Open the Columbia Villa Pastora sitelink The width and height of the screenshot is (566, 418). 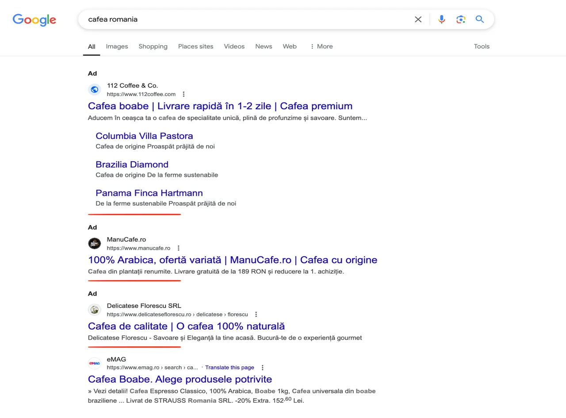[144, 136]
